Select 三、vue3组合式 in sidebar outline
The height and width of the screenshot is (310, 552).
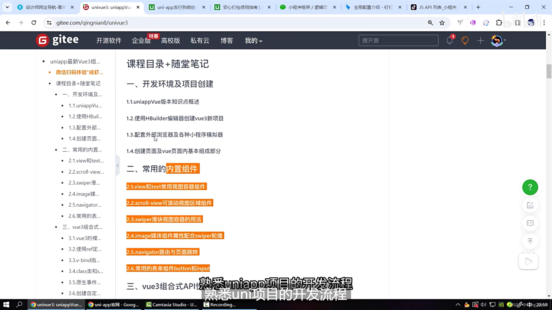(82, 227)
